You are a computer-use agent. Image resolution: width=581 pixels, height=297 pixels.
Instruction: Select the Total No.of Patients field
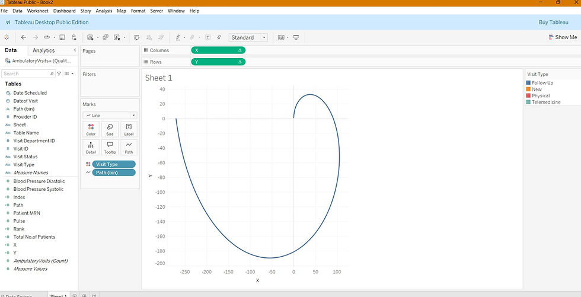(x=34, y=237)
